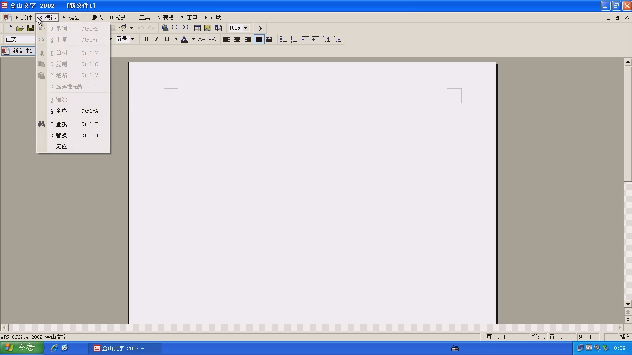Image resolution: width=632 pixels, height=355 pixels.
Task: Expand the format painter dropdown arrow
Action: coord(131,28)
